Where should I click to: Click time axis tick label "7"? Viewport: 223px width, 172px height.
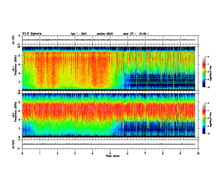click(x=145, y=153)
